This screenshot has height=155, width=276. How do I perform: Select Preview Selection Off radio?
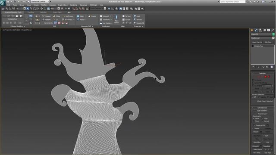(252, 97)
